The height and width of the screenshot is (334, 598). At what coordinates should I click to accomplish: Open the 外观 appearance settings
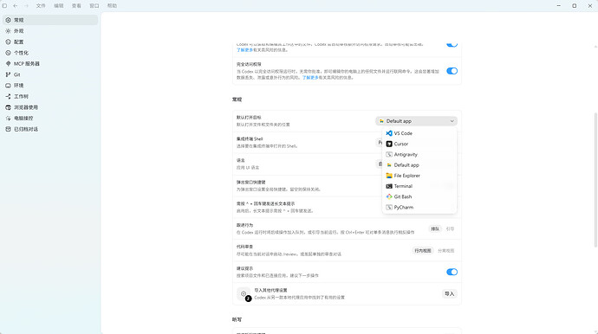pyautogui.click(x=50, y=31)
